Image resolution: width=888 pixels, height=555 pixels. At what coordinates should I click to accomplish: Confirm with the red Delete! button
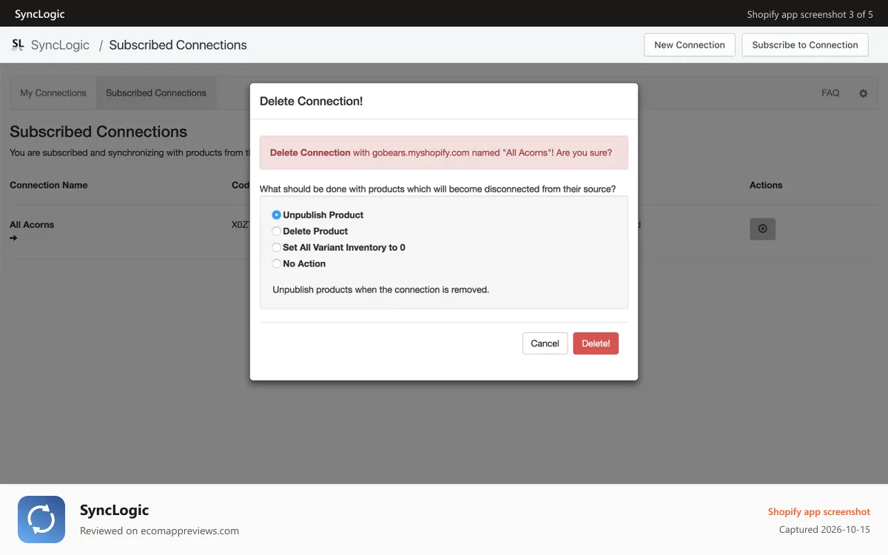[x=596, y=343]
